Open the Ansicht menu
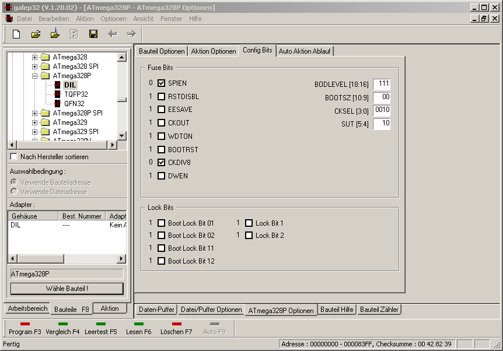 point(144,19)
